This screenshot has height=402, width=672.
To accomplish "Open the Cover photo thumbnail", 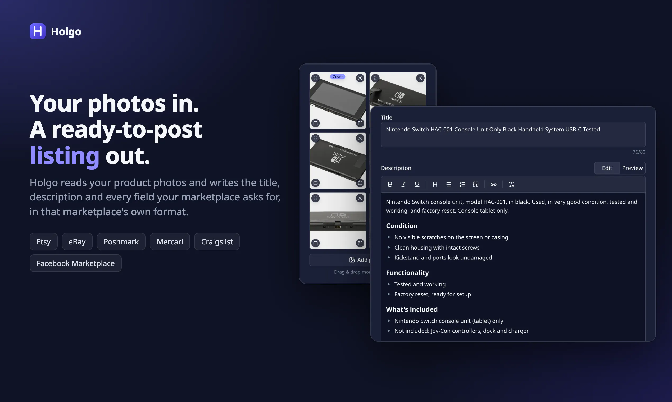I will pos(338,101).
